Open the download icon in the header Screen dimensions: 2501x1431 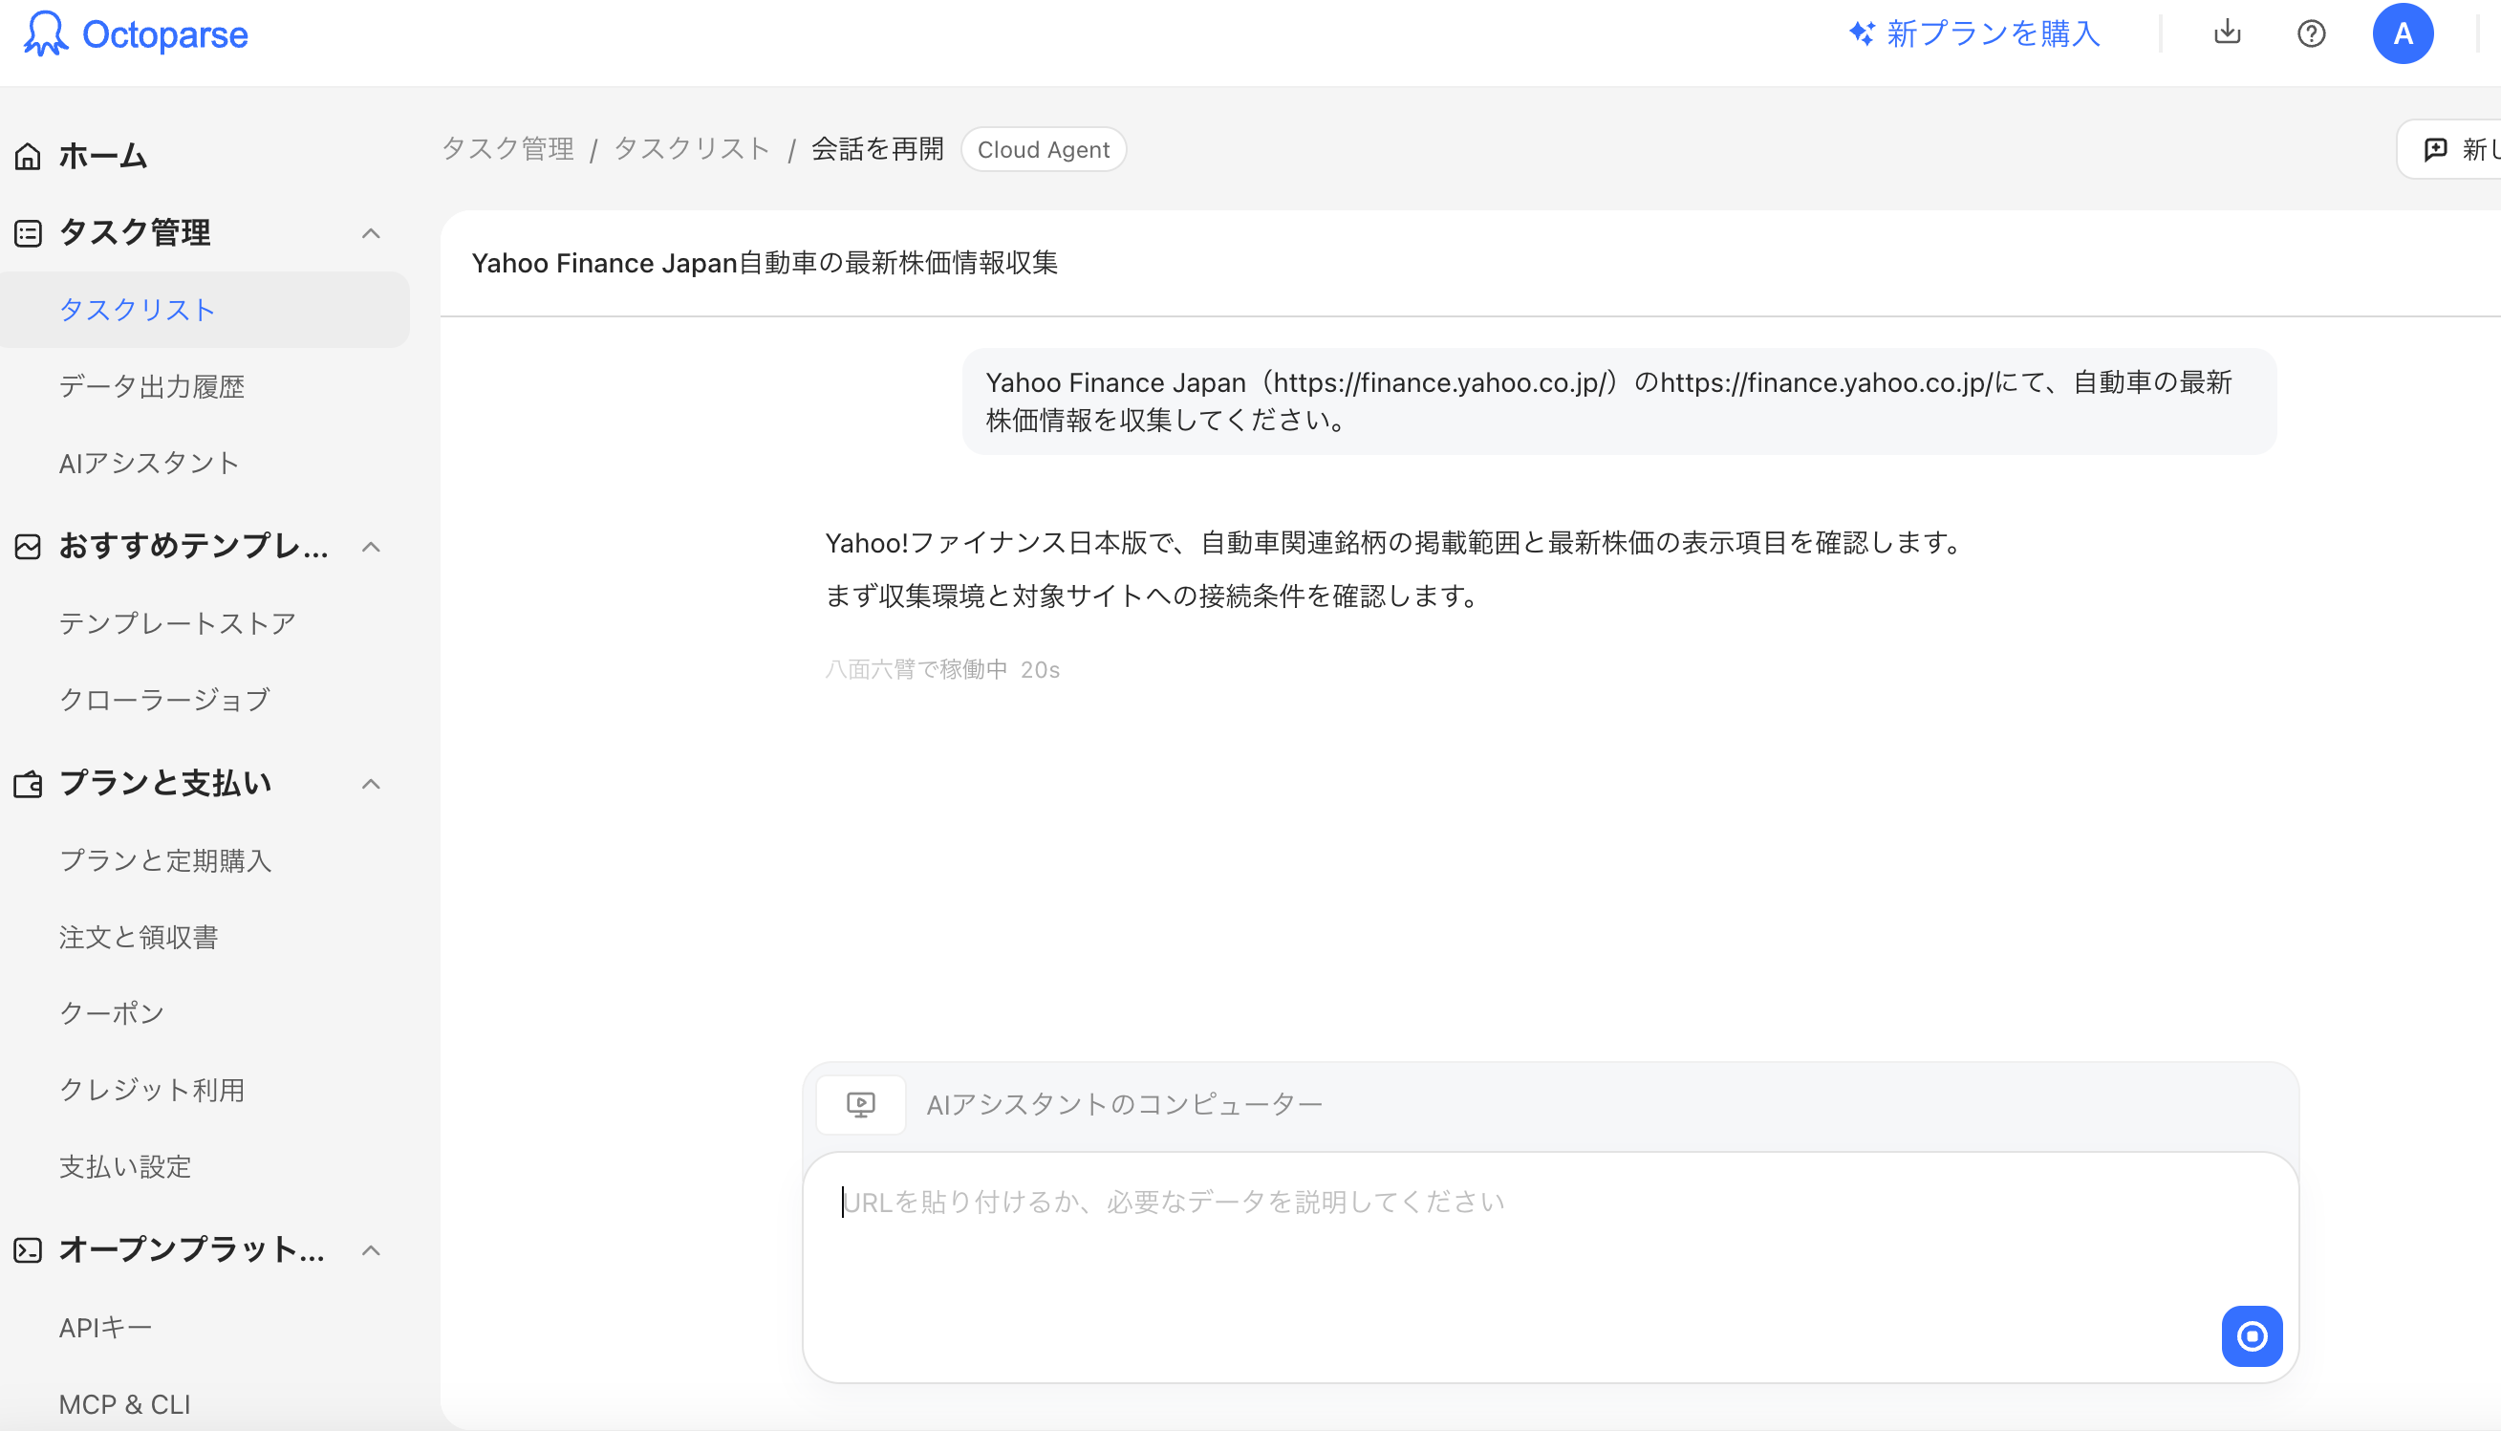pyautogui.click(x=2227, y=33)
